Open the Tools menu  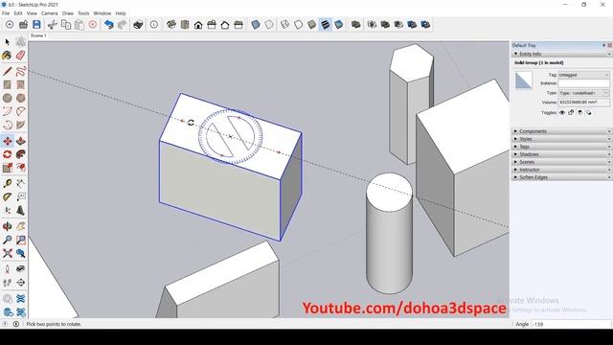click(x=83, y=13)
